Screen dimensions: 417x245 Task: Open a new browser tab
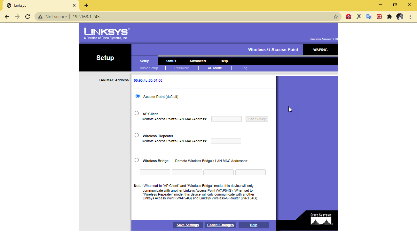86,5
